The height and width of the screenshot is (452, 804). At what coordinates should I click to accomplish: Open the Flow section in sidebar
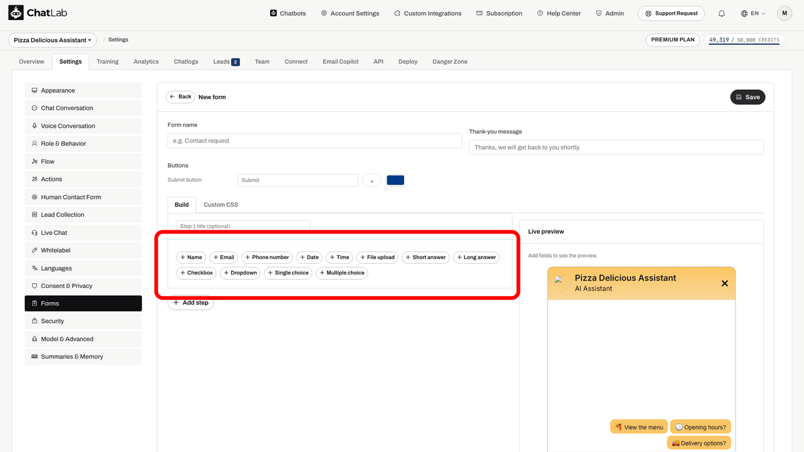(x=83, y=161)
